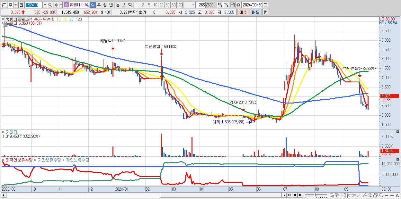
Task: Click the red 매수 buy button
Action: pos(243,12)
